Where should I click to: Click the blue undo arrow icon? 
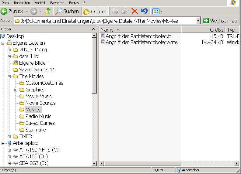pos(144,12)
